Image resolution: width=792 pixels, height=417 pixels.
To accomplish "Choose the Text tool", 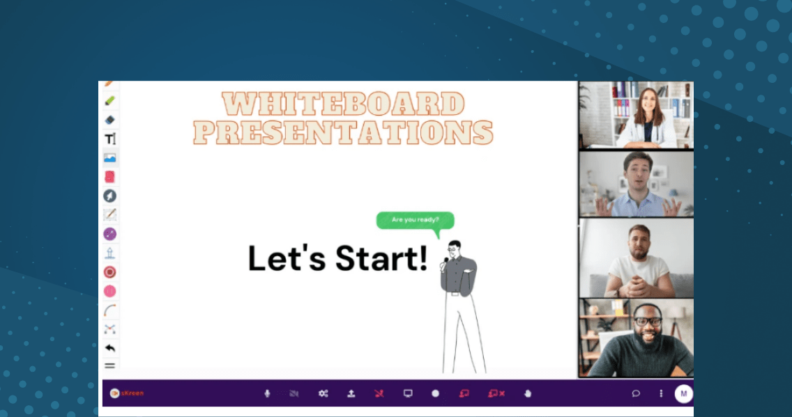I will tap(110, 139).
